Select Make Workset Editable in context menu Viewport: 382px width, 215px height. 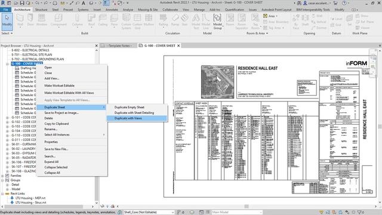tap(59, 85)
